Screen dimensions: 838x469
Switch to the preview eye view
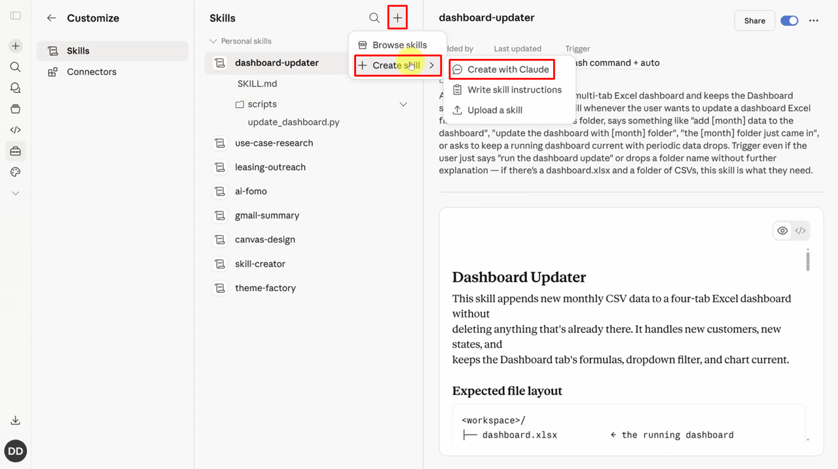782,231
